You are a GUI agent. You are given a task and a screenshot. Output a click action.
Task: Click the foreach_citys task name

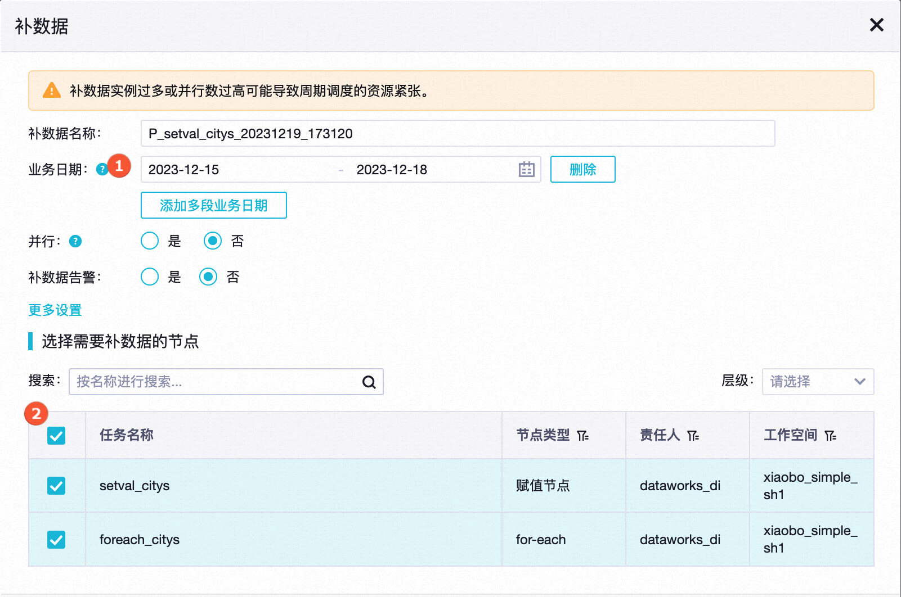140,540
